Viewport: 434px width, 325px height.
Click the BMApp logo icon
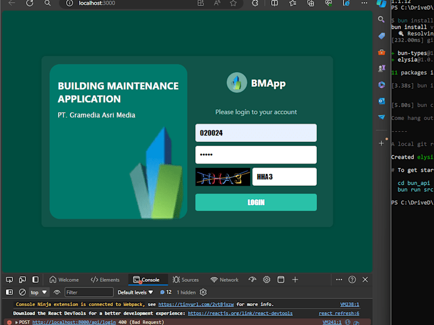coord(237,82)
